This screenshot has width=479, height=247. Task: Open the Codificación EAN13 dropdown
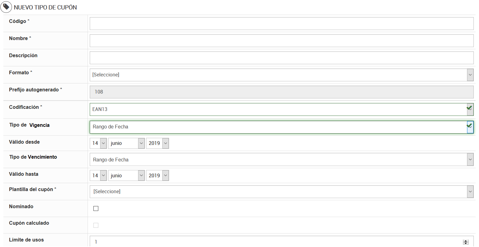[x=281, y=109]
